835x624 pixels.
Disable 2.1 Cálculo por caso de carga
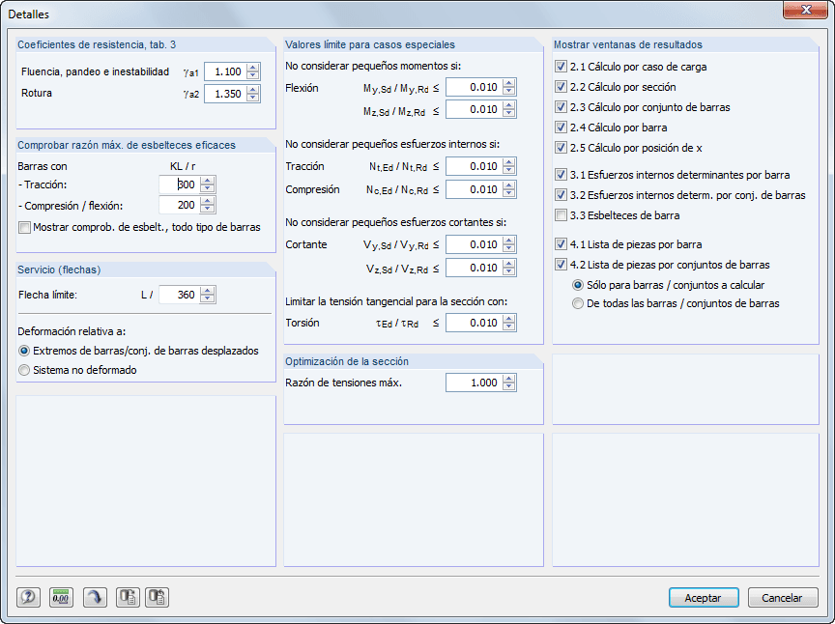pyautogui.click(x=559, y=67)
